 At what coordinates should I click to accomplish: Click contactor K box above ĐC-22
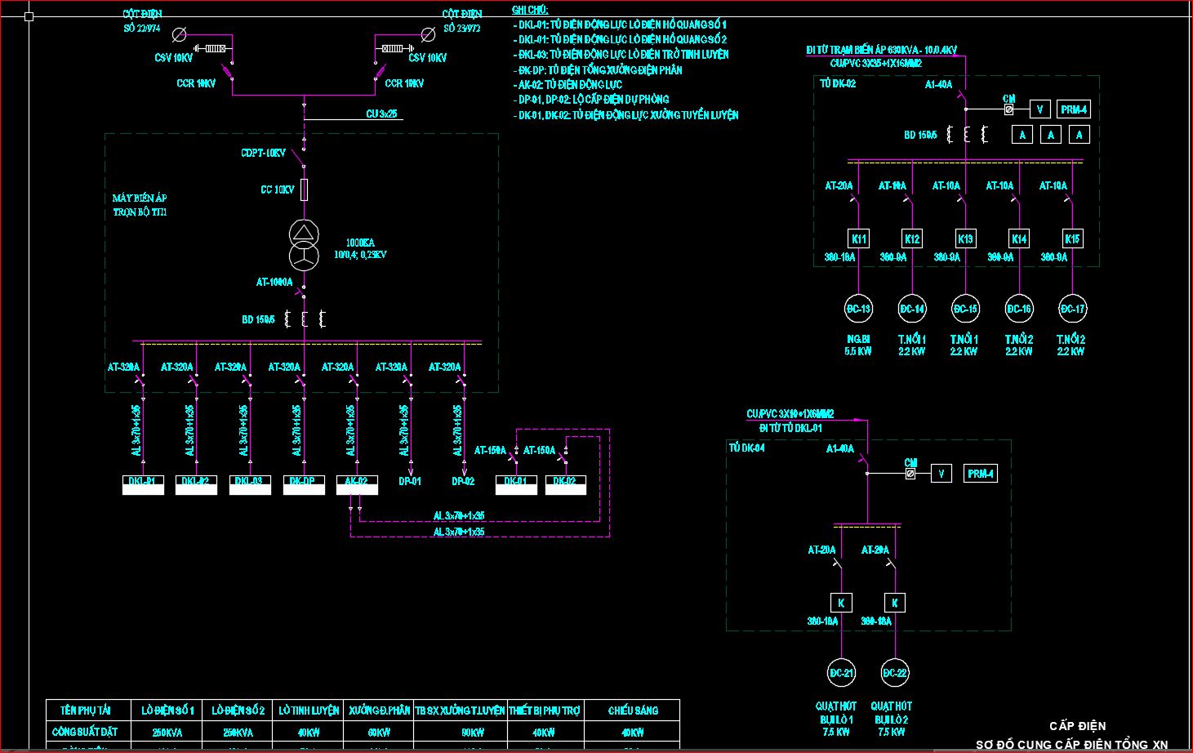coord(895,603)
